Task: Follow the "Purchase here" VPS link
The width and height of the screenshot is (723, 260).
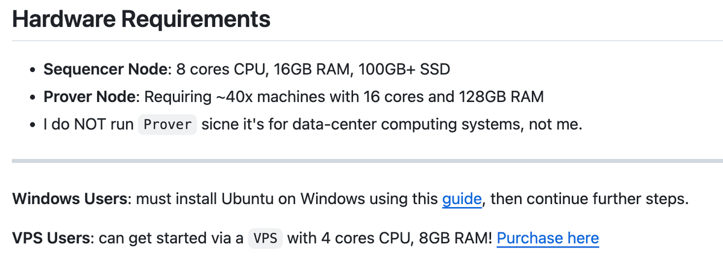Action: tap(548, 238)
